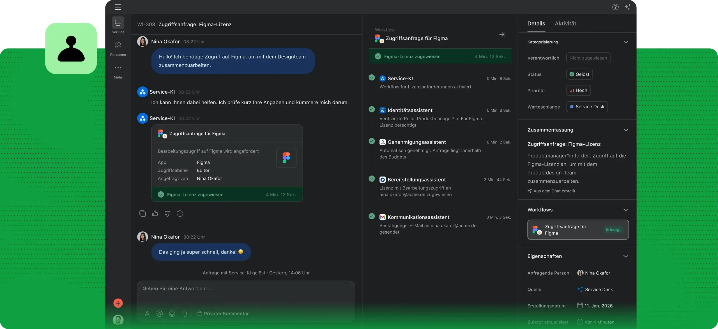Collapse the Kategorisierung section
Image resolution: width=718 pixels, height=329 pixels.
(x=626, y=42)
